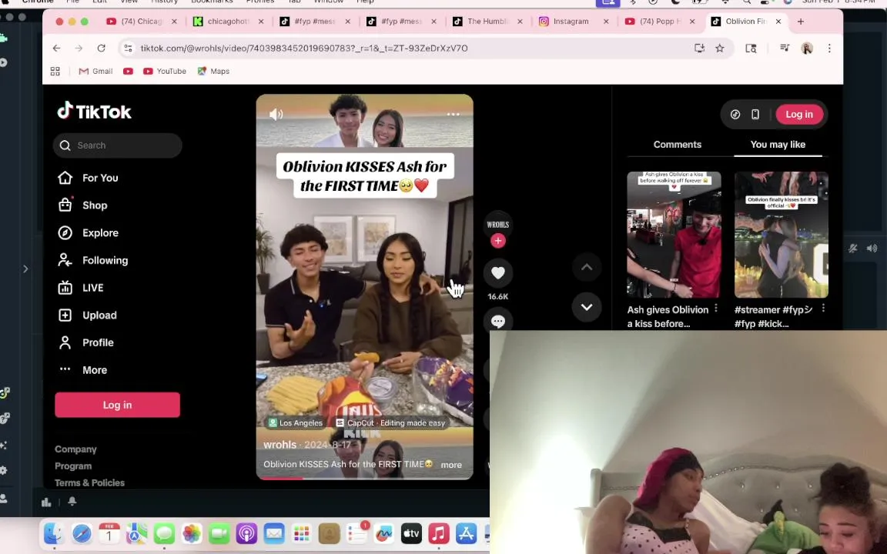This screenshot has width=887, height=554.
Task: Click the red Log in button in sidebar
Action: pyautogui.click(x=118, y=405)
